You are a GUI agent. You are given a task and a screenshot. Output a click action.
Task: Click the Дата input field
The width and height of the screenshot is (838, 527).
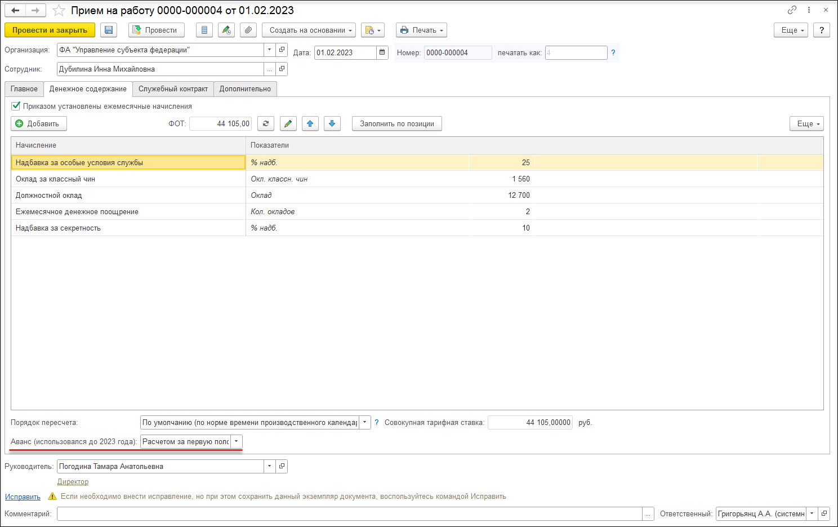[345, 52]
